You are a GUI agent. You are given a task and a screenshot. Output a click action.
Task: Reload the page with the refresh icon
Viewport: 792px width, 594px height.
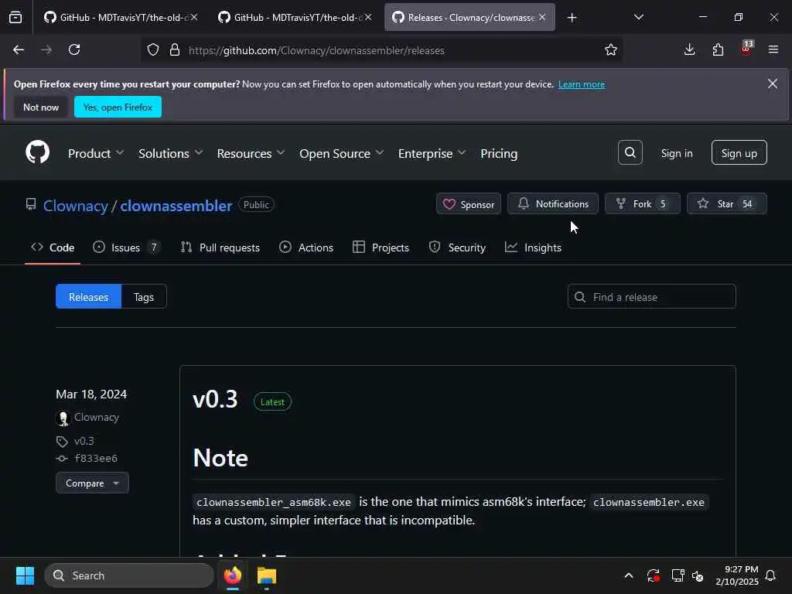(x=74, y=50)
